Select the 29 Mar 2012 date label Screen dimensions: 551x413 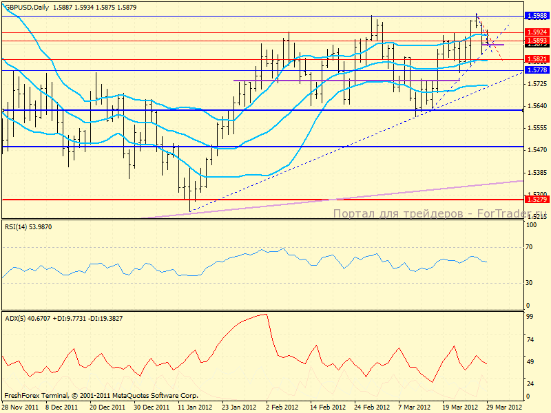click(x=503, y=407)
